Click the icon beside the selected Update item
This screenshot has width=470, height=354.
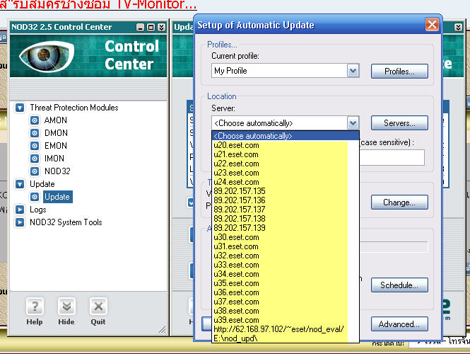(35, 197)
